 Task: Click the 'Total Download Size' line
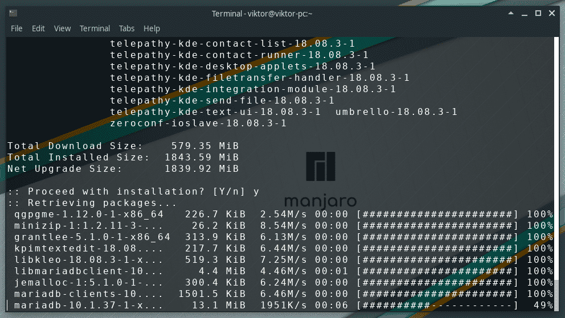point(123,146)
